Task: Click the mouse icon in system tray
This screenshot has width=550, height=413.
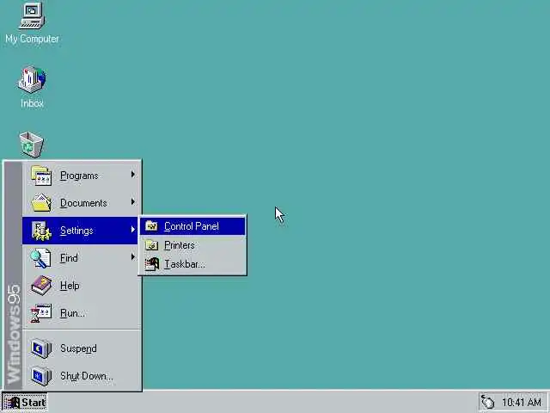Action: (487, 402)
